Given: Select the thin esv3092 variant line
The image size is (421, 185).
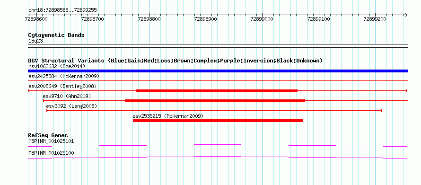Looking at the screenshot, I should click(214, 111).
